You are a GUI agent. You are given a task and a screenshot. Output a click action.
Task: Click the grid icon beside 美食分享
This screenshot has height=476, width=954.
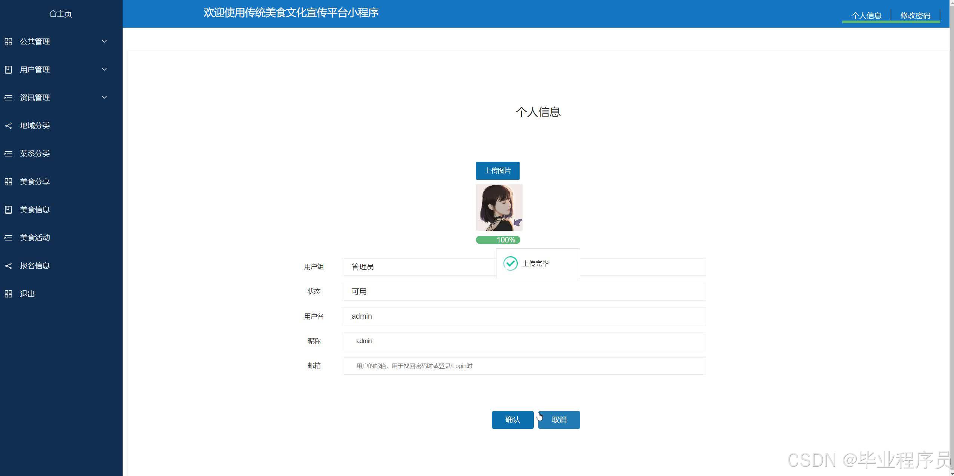[x=8, y=182]
